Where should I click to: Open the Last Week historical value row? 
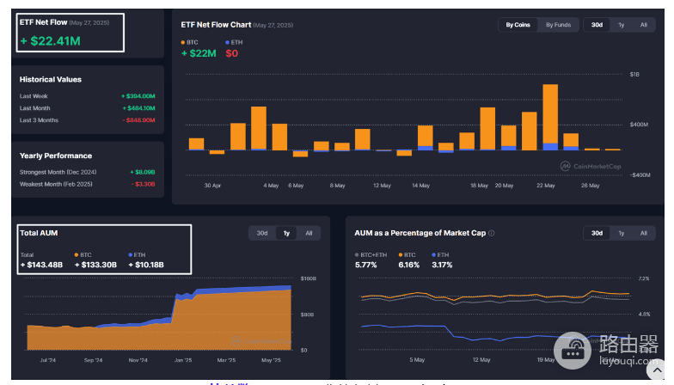point(88,96)
